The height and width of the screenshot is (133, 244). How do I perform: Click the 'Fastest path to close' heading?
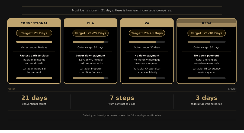coord(34,56)
